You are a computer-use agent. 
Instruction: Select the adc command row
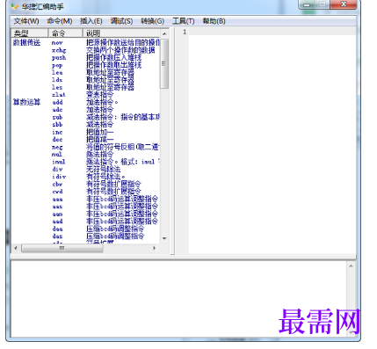[x=85, y=110]
